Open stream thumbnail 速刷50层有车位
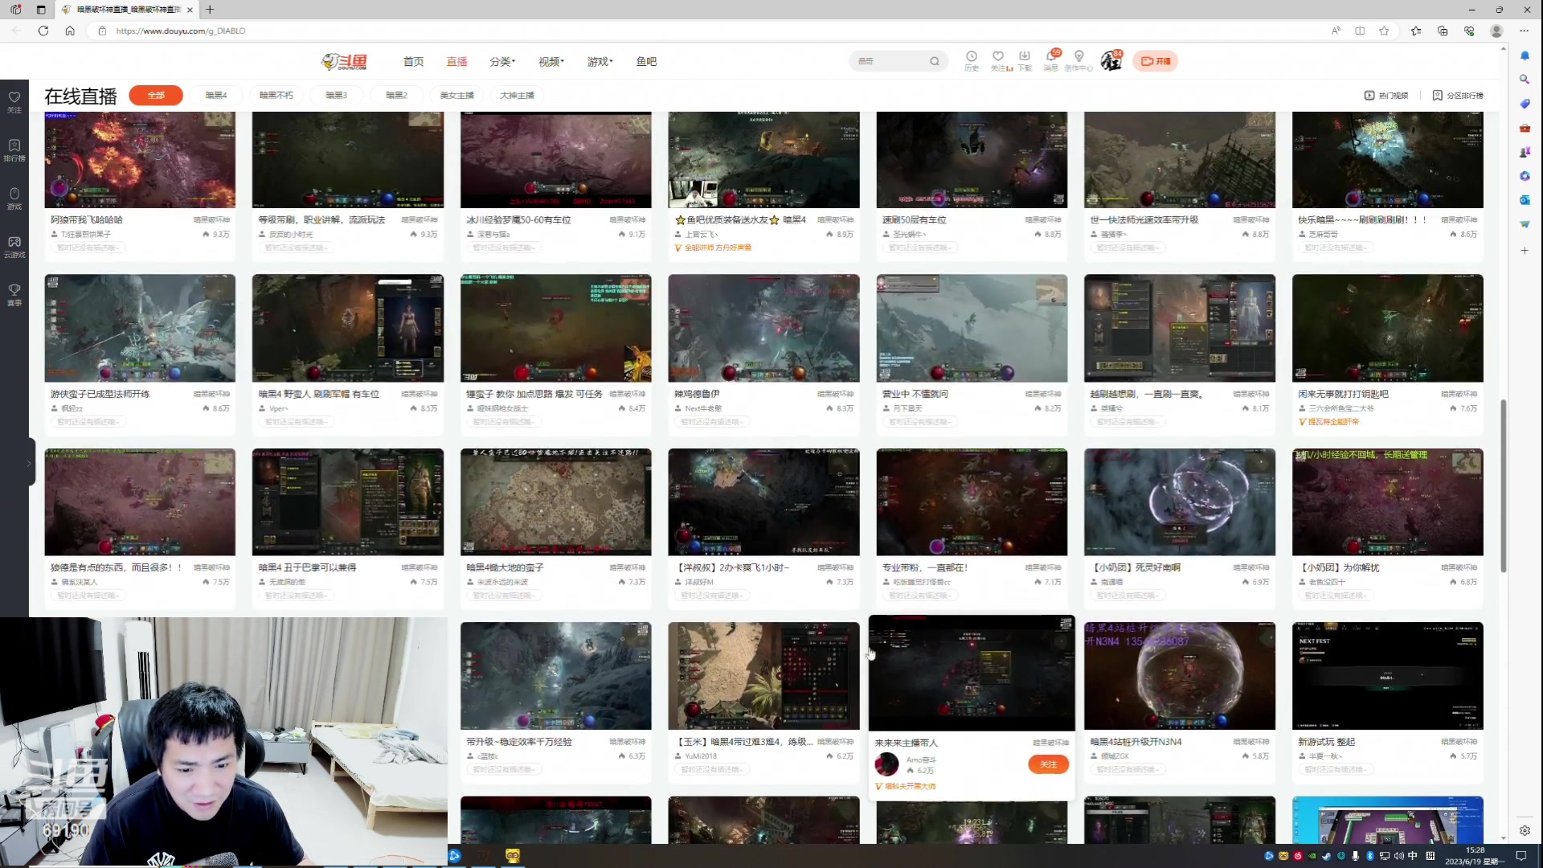 pos(972,160)
